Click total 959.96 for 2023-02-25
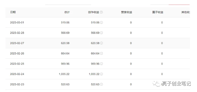197x92 pixels. pos(65,64)
